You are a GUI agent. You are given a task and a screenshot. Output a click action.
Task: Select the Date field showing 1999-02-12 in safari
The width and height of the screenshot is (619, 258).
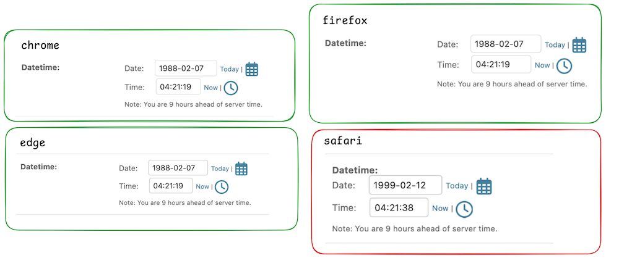[405, 185]
